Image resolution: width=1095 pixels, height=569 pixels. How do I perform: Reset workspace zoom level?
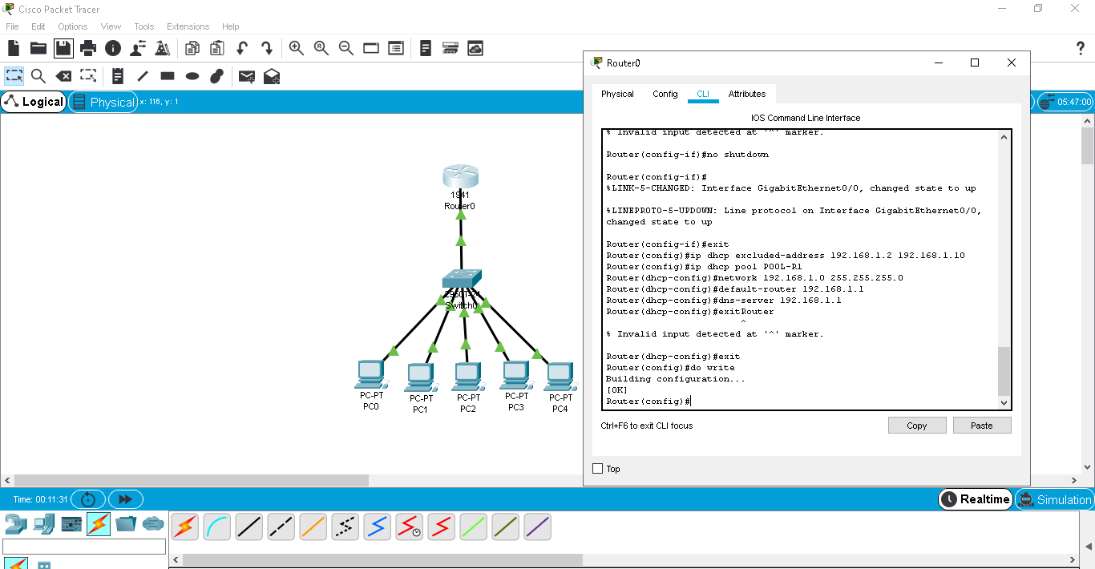[321, 48]
